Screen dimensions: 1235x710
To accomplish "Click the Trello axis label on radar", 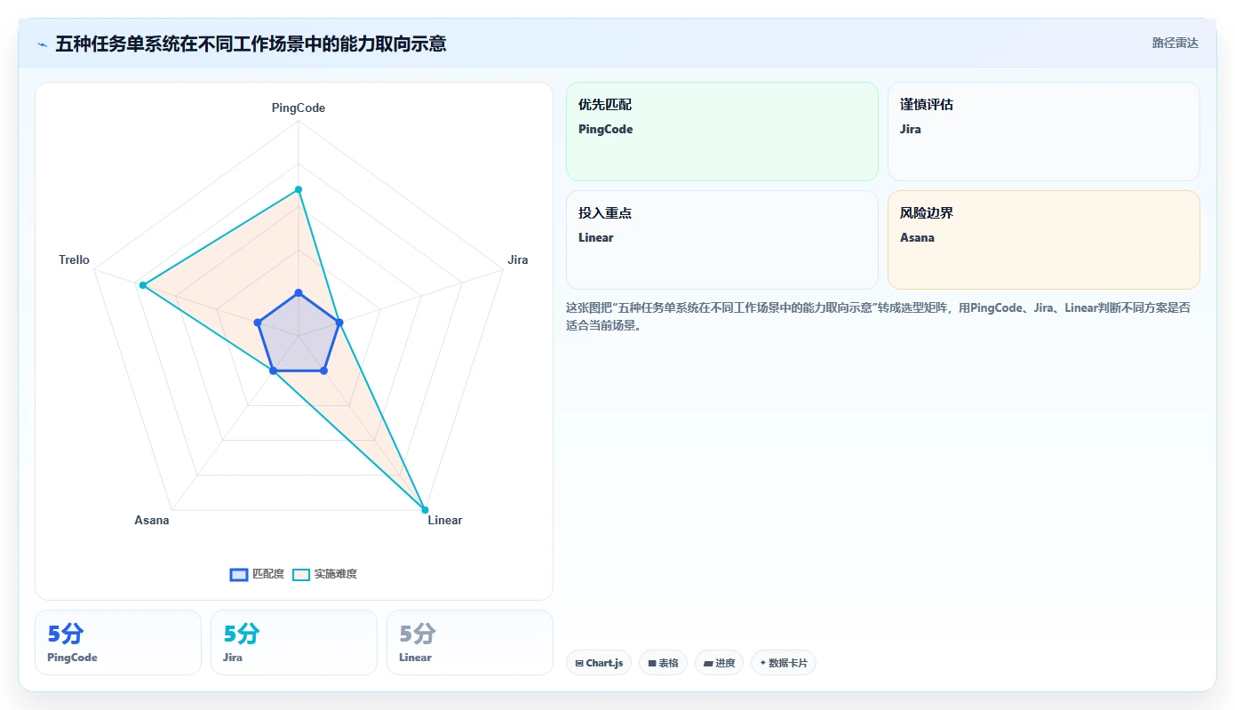I will click(74, 259).
